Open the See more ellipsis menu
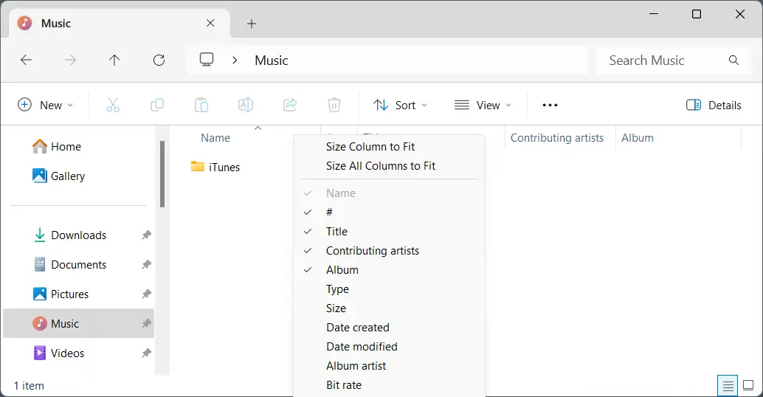This screenshot has height=397, width=763. [x=550, y=105]
